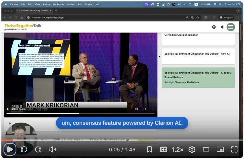The height and width of the screenshot is (159, 244).
Task: Seek on the outer red progress bar
Action: [122, 140]
